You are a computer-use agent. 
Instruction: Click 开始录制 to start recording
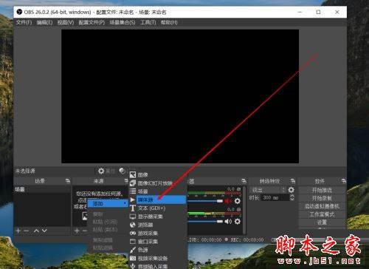[322, 198]
